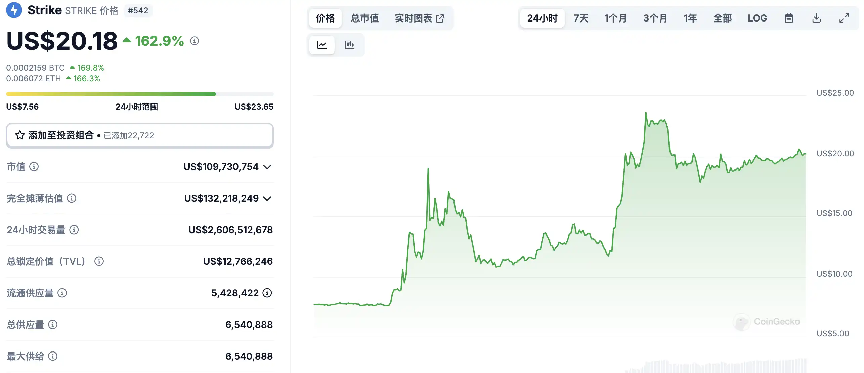864x373 pixels.
Task: Switch to the candlestick chart view
Action: click(349, 45)
